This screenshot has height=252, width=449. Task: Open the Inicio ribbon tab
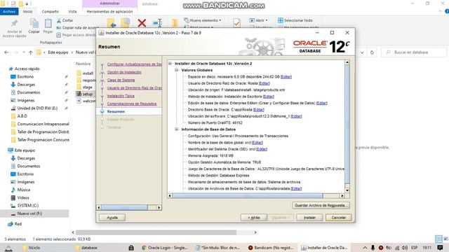point(27,11)
